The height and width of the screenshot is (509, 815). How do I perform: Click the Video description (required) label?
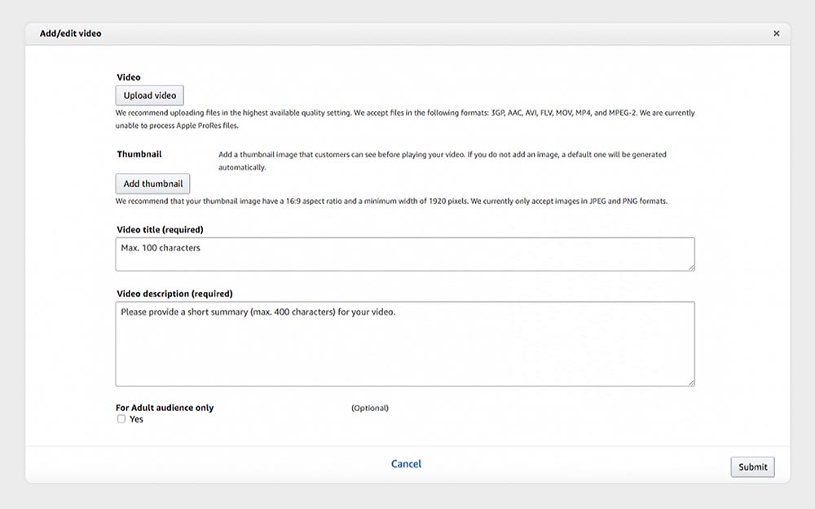pos(174,294)
